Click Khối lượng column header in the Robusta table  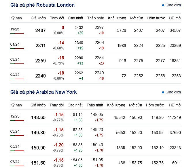pos(117,18)
